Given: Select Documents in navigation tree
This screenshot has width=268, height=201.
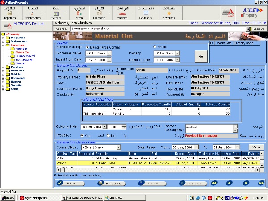Looking at the screenshot, I should (x=18, y=78).
